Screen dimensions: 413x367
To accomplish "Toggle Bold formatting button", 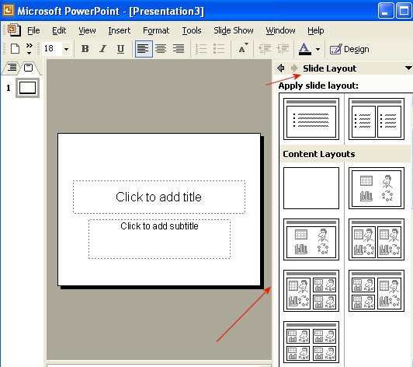I will 85,49.
